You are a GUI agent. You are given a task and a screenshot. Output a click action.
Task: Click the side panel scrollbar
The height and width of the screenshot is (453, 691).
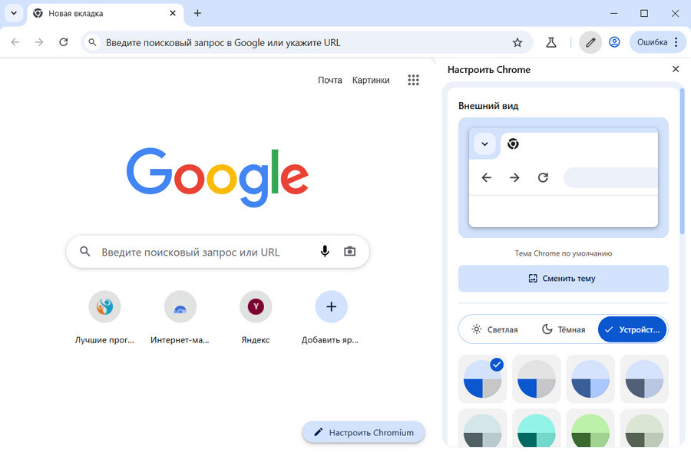683,162
